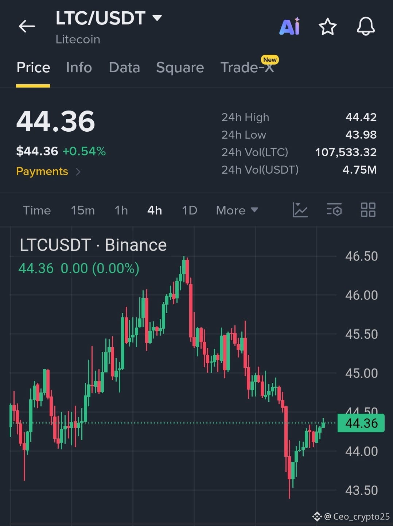This screenshot has width=393, height=526.
Task: Click the 45.50 price axis label
Action: click(x=361, y=334)
